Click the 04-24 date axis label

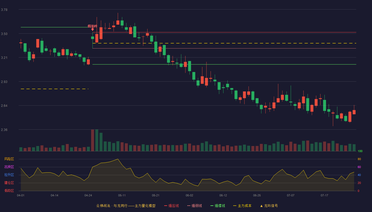point(88,195)
